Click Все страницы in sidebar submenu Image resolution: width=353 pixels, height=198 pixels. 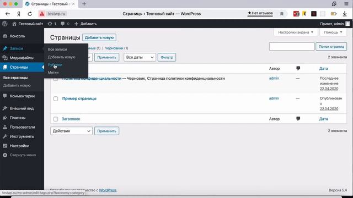[15, 78]
